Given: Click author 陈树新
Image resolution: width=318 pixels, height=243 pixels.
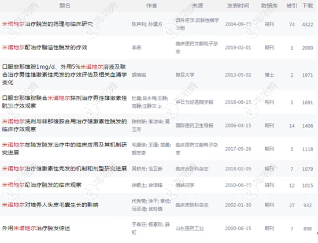Looking at the screenshot, I should point(139,122).
